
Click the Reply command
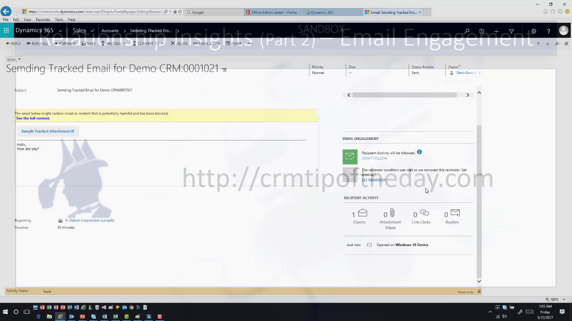click(13, 44)
